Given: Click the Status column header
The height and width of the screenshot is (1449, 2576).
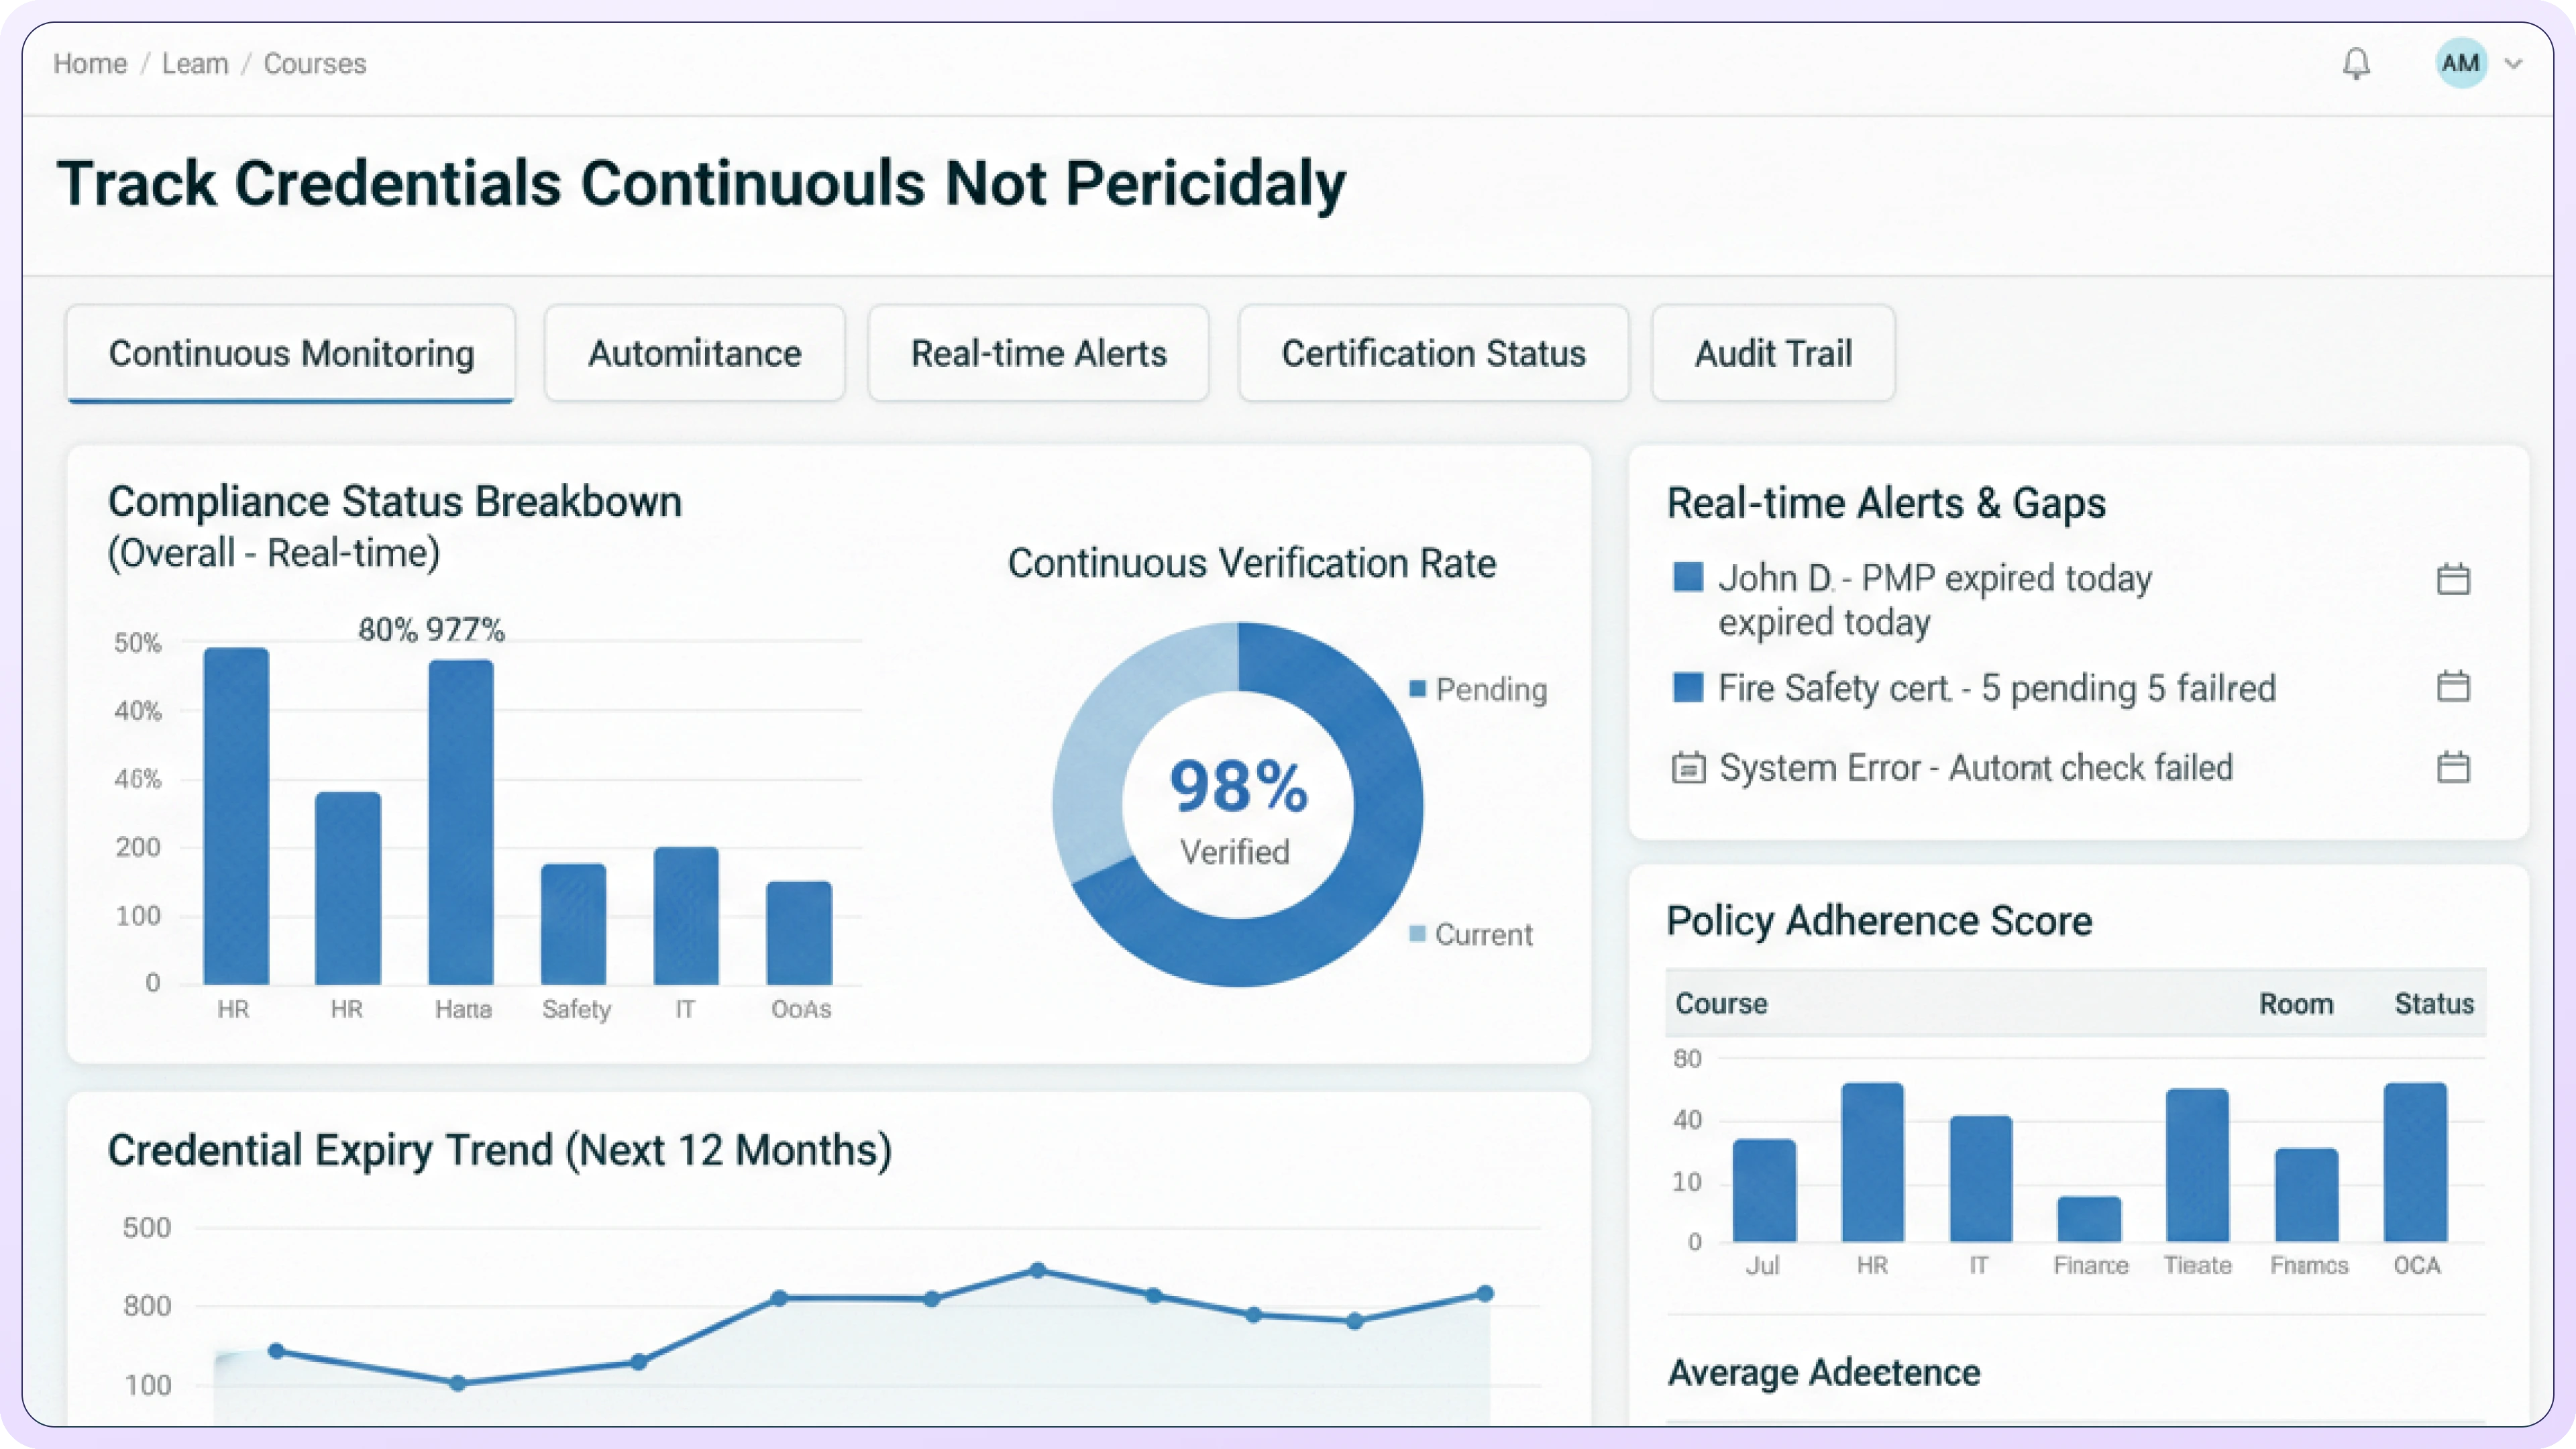Looking at the screenshot, I should tap(2433, 1004).
